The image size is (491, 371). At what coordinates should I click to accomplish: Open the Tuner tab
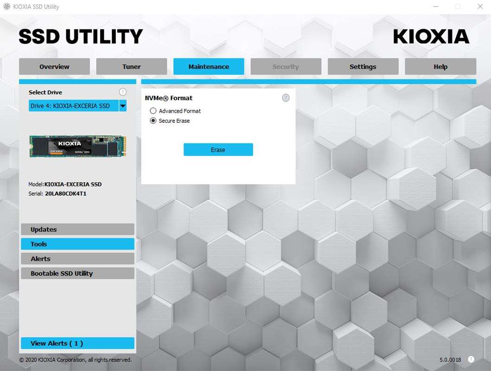[x=132, y=67]
